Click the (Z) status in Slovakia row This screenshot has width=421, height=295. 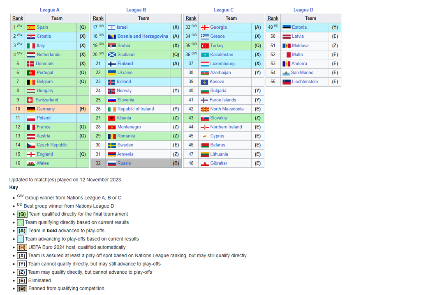(258, 118)
